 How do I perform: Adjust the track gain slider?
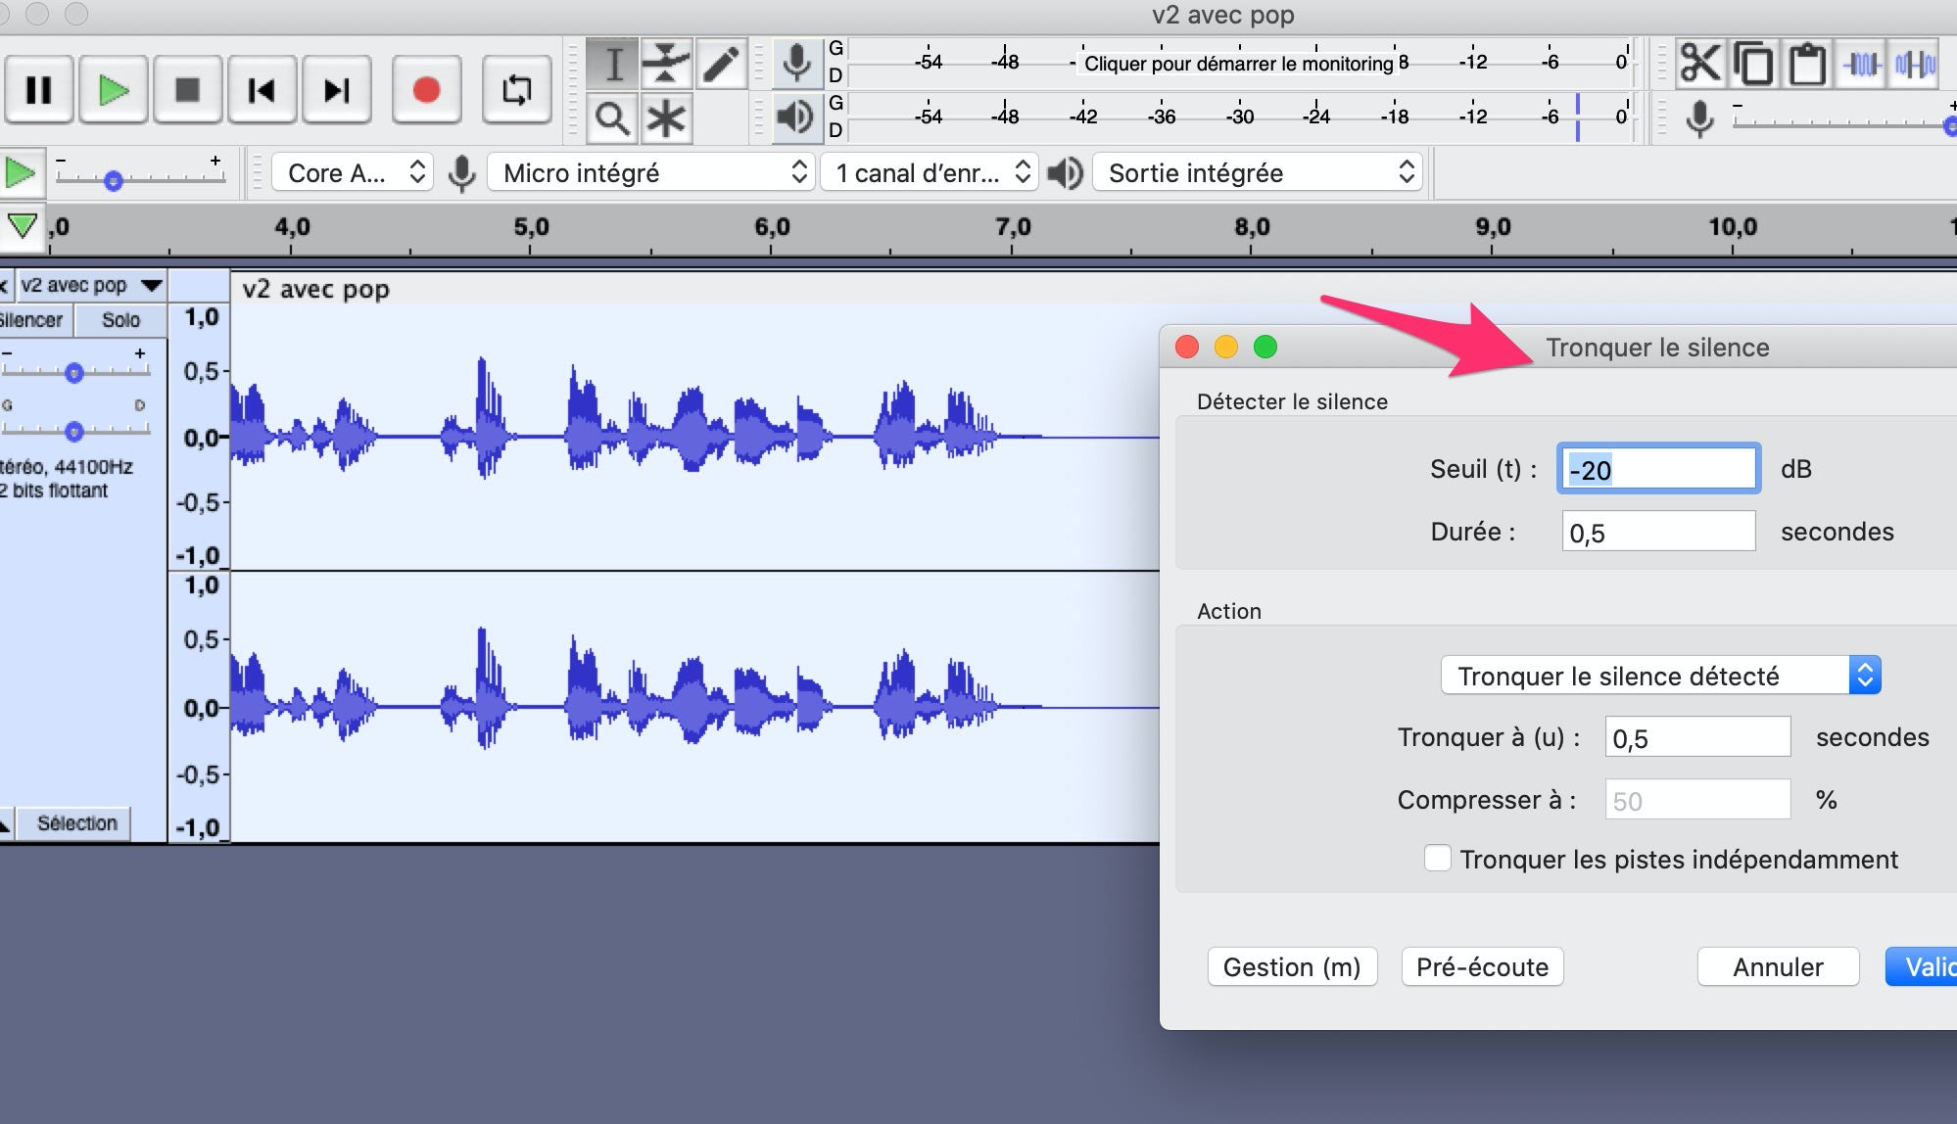(x=75, y=372)
